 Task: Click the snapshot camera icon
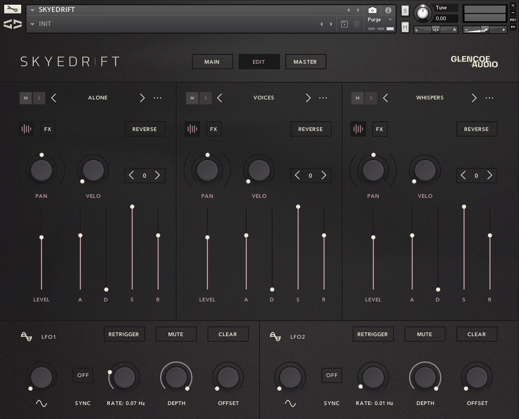[x=372, y=10]
